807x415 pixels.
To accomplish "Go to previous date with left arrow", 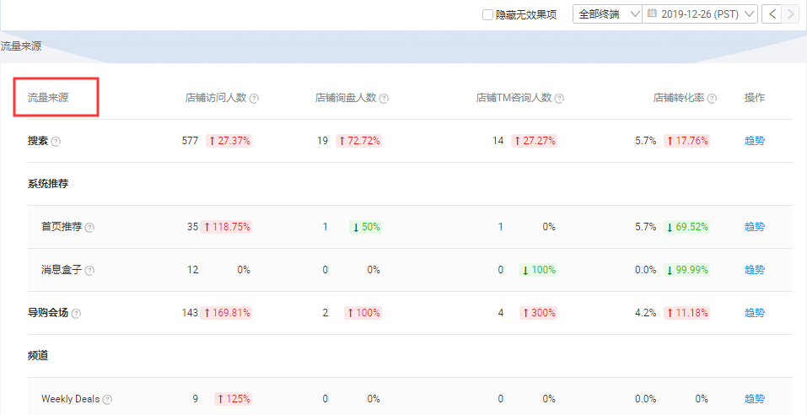I will [771, 14].
